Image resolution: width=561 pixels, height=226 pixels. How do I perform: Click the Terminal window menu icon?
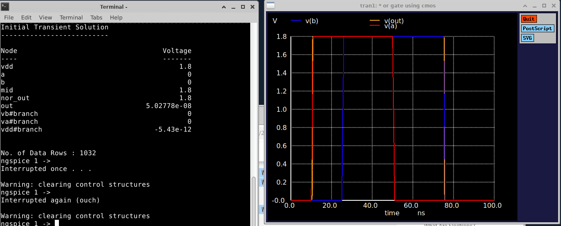(x=5, y=7)
